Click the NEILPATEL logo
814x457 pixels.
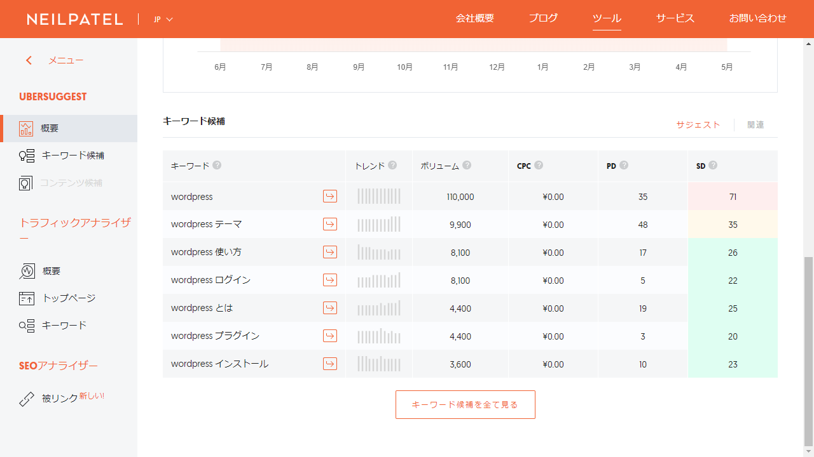pyautogui.click(x=75, y=19)
